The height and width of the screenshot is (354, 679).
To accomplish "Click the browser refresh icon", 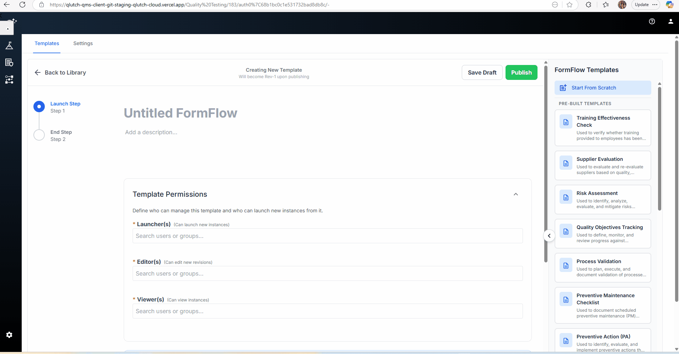I will point(22,5).
